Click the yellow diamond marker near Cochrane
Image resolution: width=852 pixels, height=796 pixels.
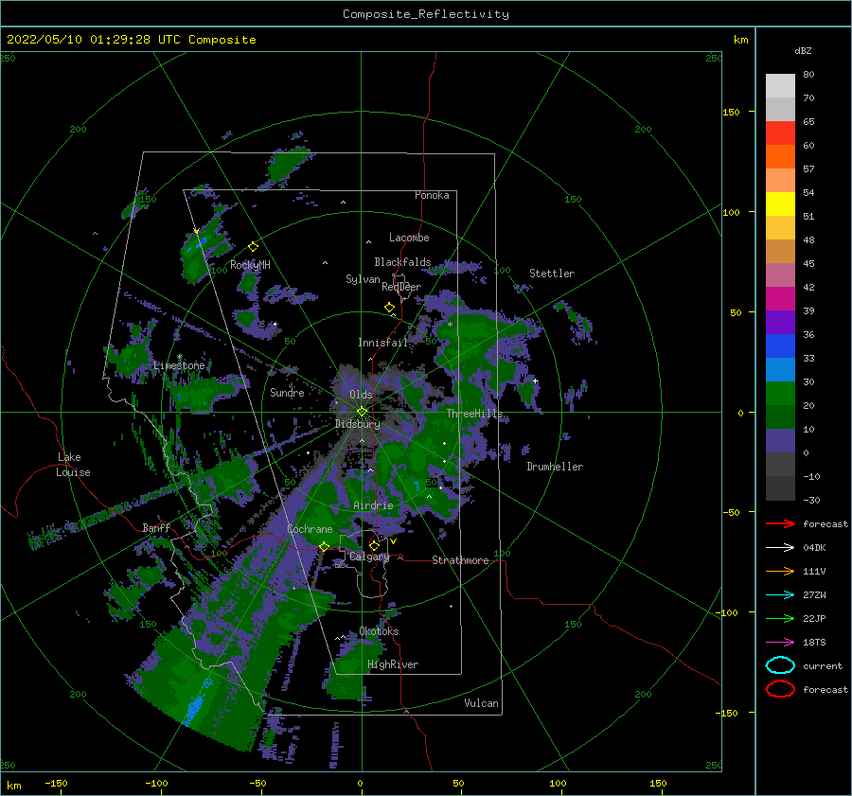pos(324,546)
